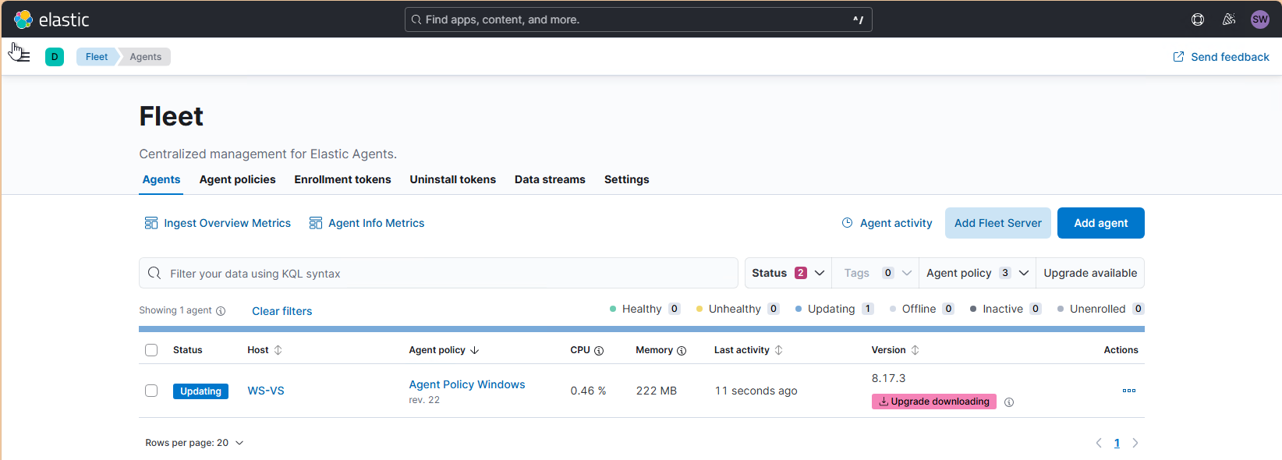Click the Memory column info icon
Screen dimensions: 1282x460
pyautogui.click(x=682, y=351)
